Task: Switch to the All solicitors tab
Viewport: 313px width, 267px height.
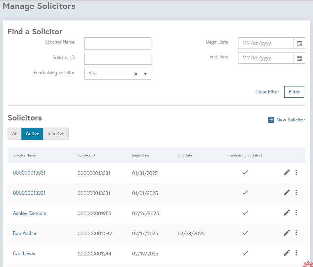Action: 15,134
